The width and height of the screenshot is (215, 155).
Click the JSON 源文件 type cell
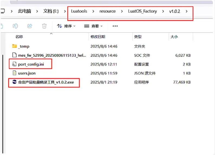click(145, 73)
